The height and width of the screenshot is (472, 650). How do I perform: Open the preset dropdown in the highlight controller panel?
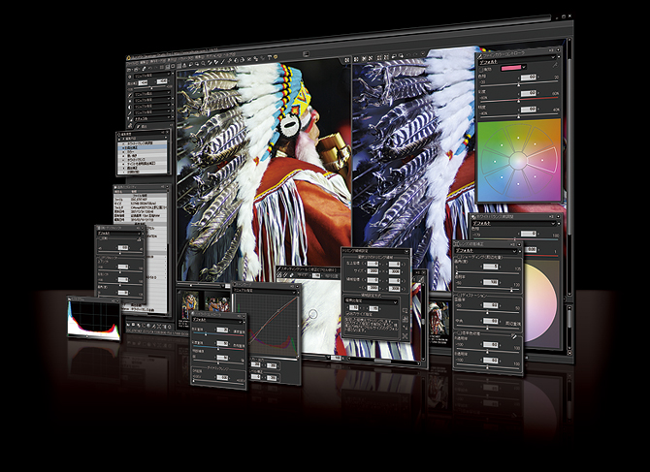[218, 320]
